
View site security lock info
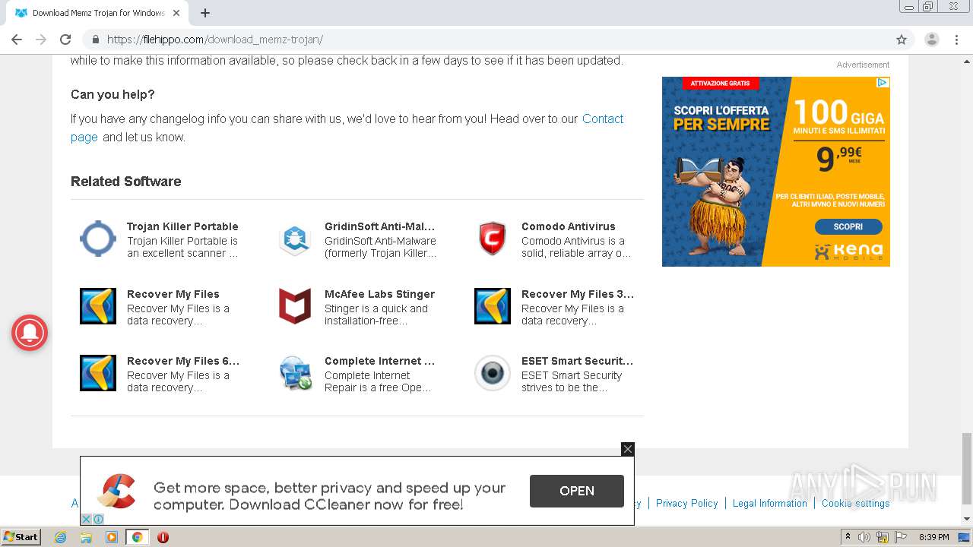pos(96,40)
